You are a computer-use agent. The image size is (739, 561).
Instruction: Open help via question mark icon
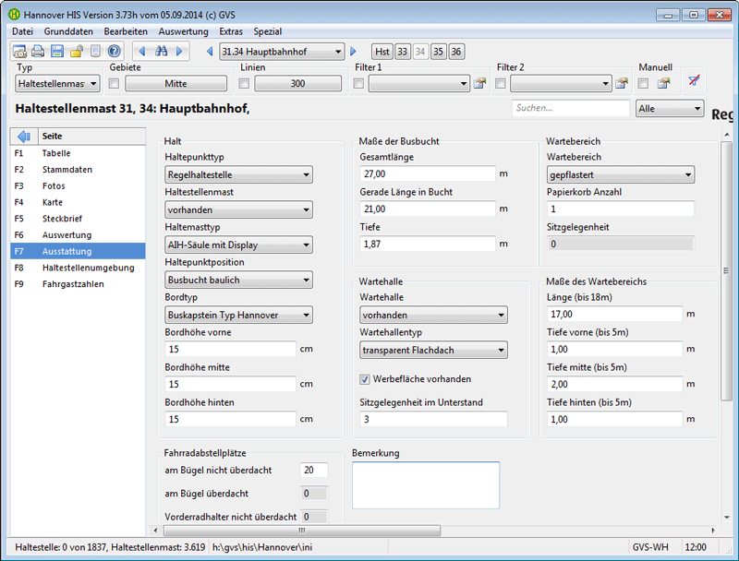(x=114, y=52)
